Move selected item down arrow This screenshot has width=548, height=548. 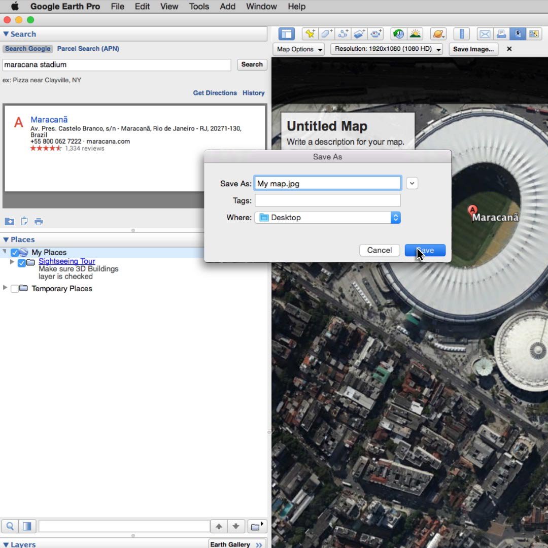click(236, 526)
